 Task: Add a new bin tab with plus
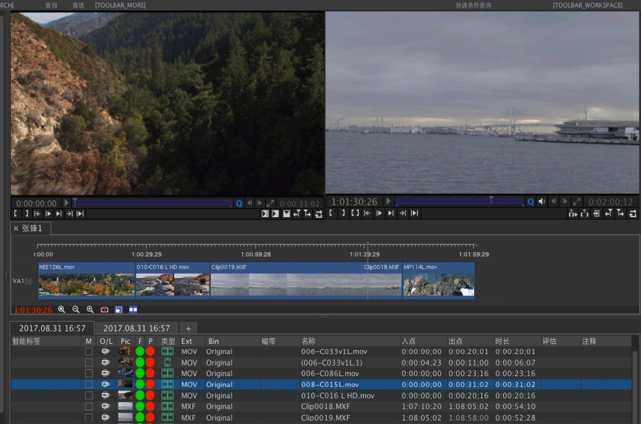point(188,328)
